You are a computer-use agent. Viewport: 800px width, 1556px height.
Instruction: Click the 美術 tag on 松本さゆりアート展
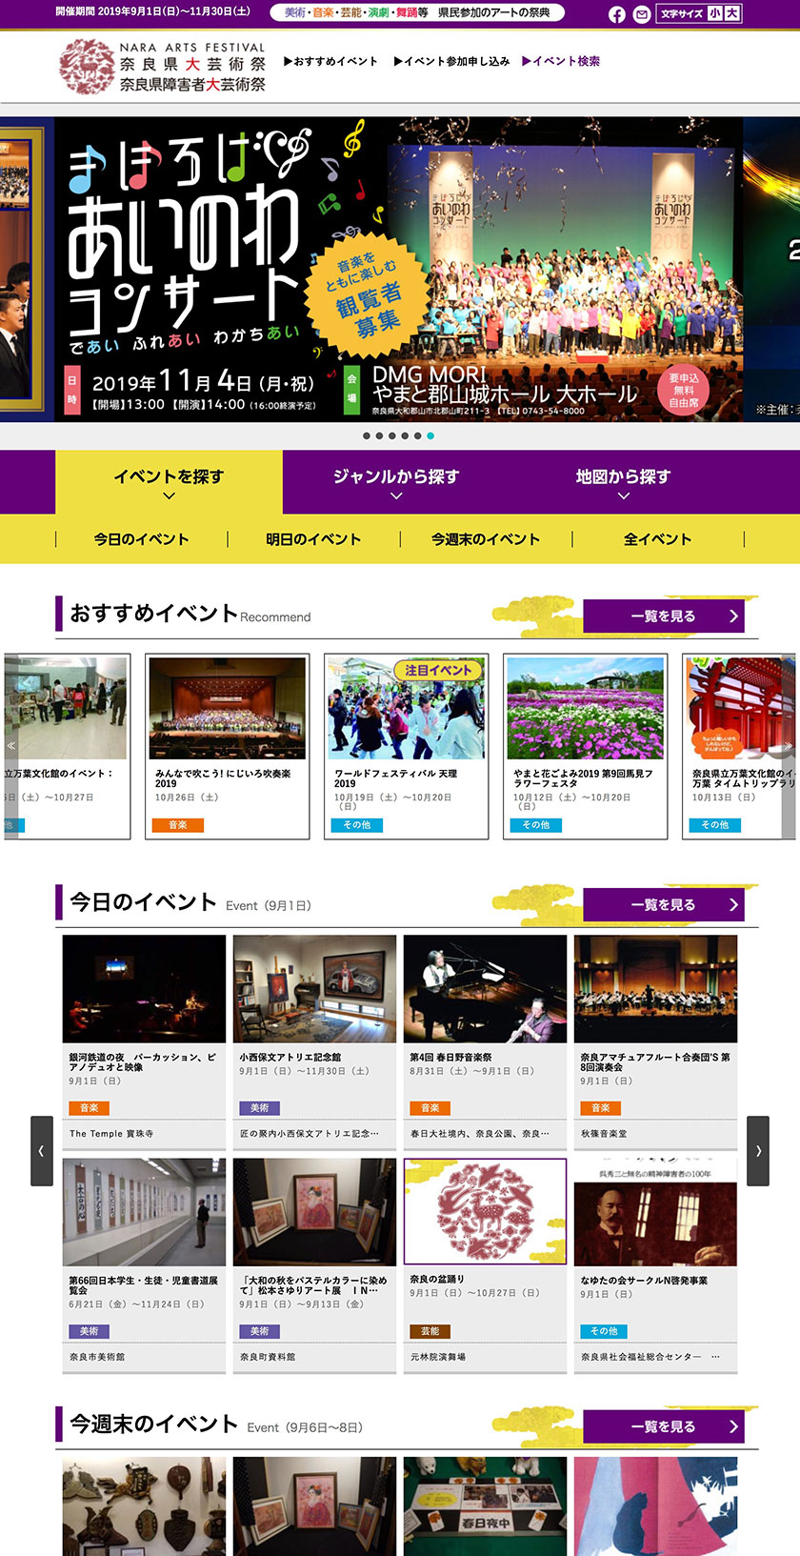coord(260,1331)
